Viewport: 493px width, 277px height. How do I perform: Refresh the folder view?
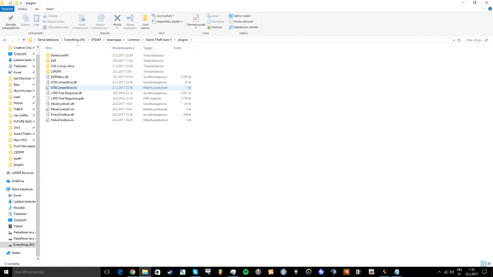click(x=459, y=40)
